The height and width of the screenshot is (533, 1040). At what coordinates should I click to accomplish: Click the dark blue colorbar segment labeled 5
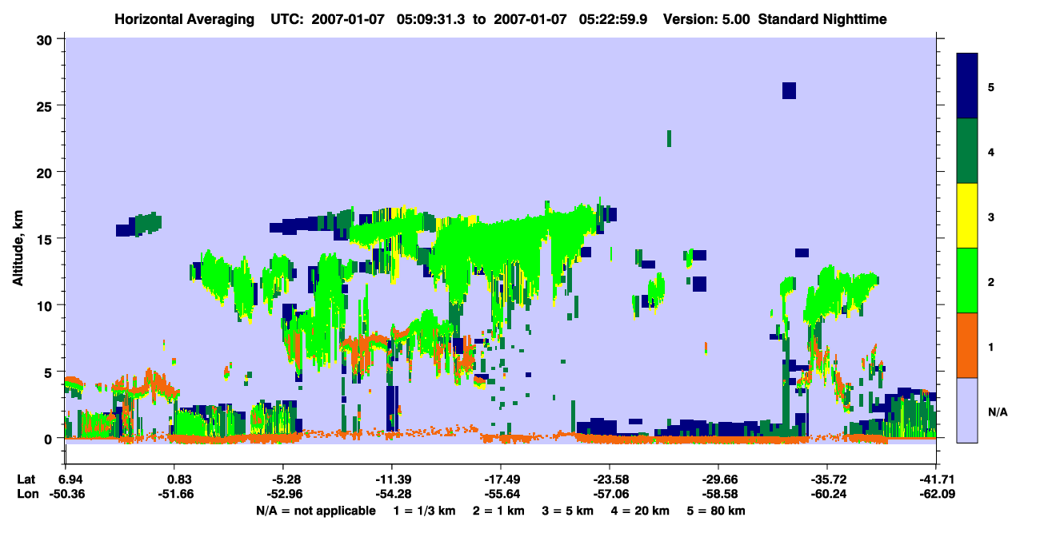tap(967, 86)
